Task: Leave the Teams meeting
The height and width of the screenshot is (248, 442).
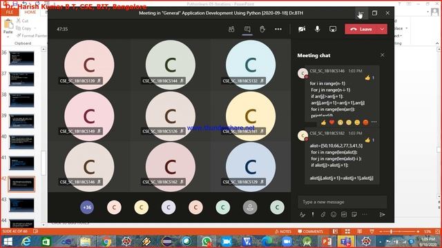Action: 361,29
